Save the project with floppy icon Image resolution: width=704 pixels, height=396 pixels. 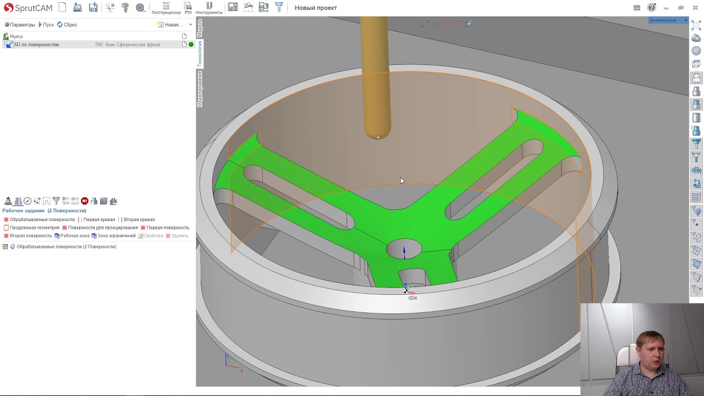click(94, 8)
